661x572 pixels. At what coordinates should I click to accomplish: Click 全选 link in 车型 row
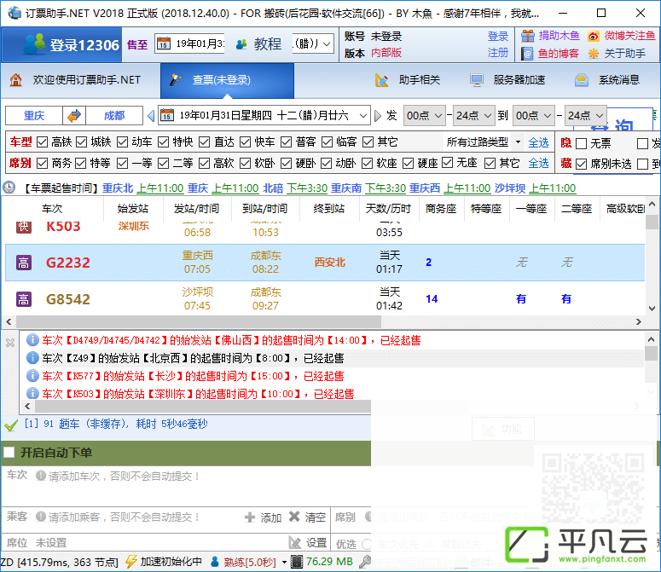coord(538,143)
